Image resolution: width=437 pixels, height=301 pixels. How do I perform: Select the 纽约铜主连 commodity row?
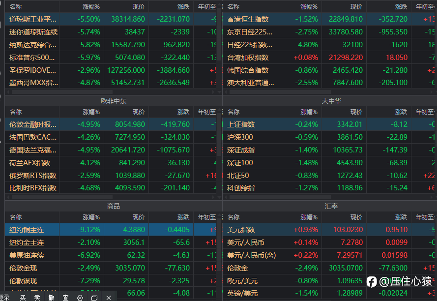tap(27, 230)
